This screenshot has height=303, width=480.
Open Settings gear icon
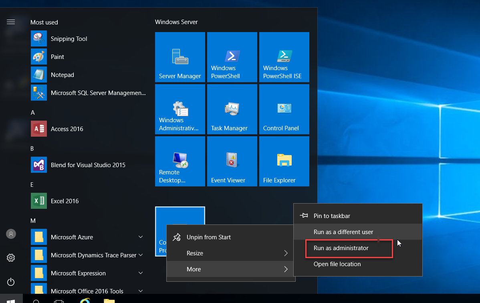point(11,258)
